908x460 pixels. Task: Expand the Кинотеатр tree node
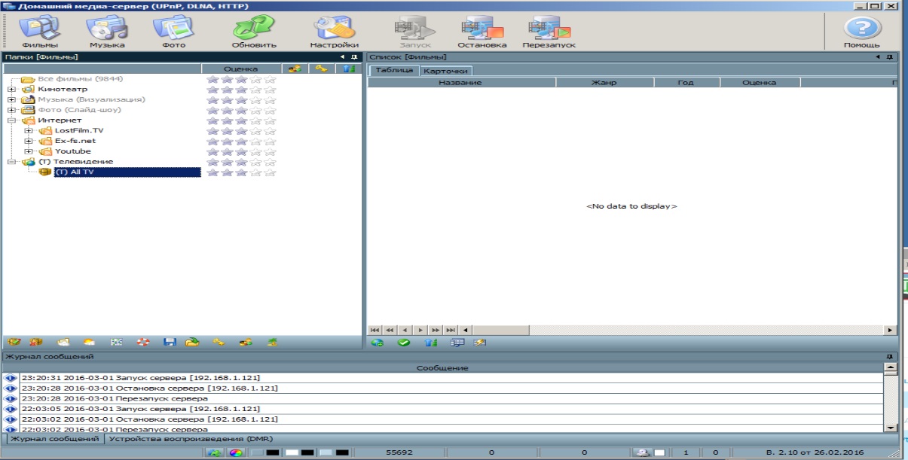(x=11, y=90)
